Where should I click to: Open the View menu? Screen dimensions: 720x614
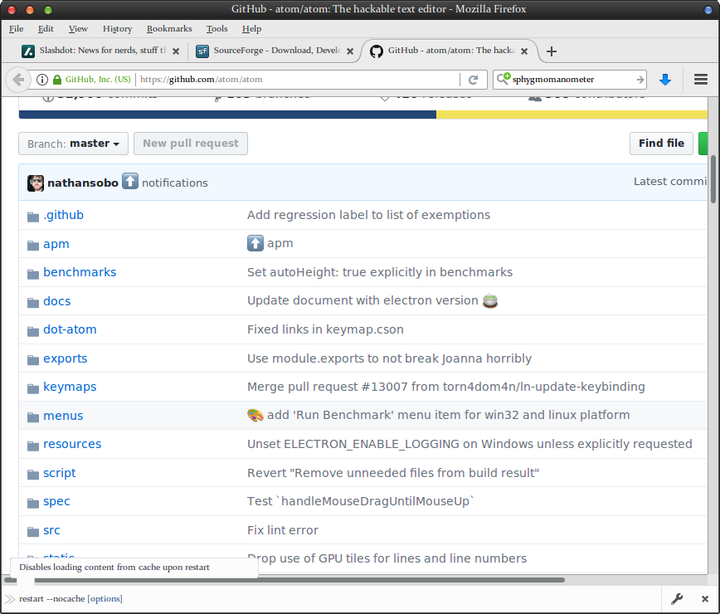[x=78, y=28]
